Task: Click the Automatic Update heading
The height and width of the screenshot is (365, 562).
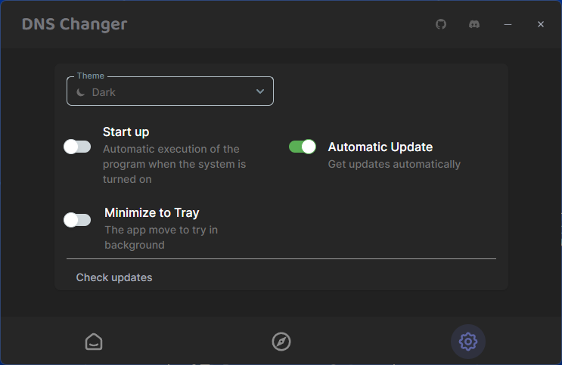Action: (x=380, y=147)
